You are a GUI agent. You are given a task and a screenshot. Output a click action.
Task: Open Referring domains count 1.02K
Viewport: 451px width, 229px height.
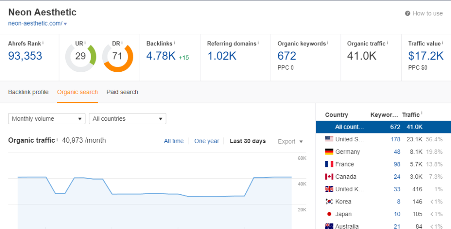point(222,56)
